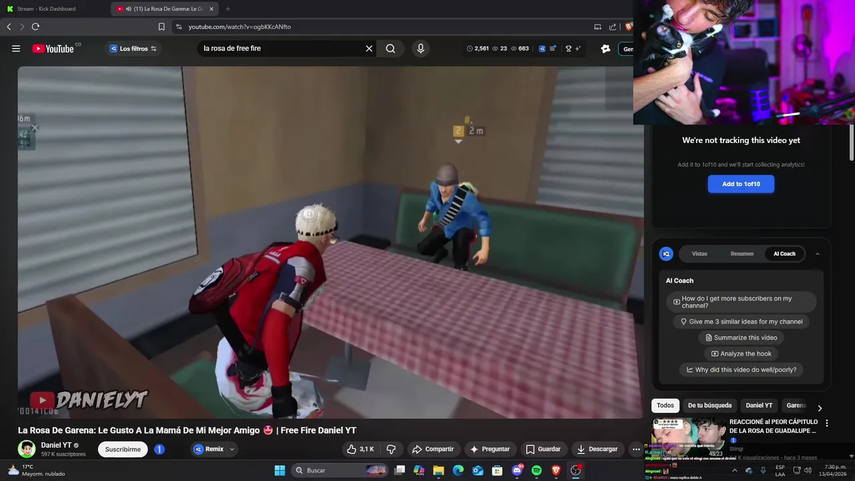Viewport: 855px width, 481px height.
Task: Click the Compartir button
Action: click(433, 449)
